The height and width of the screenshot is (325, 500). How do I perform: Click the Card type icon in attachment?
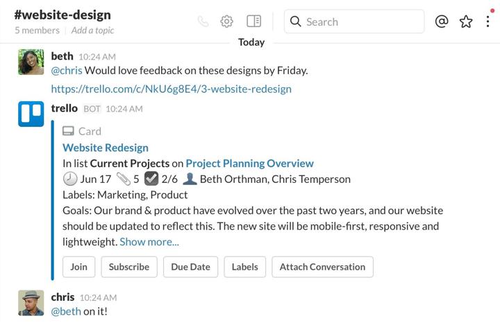click(68, 131)
